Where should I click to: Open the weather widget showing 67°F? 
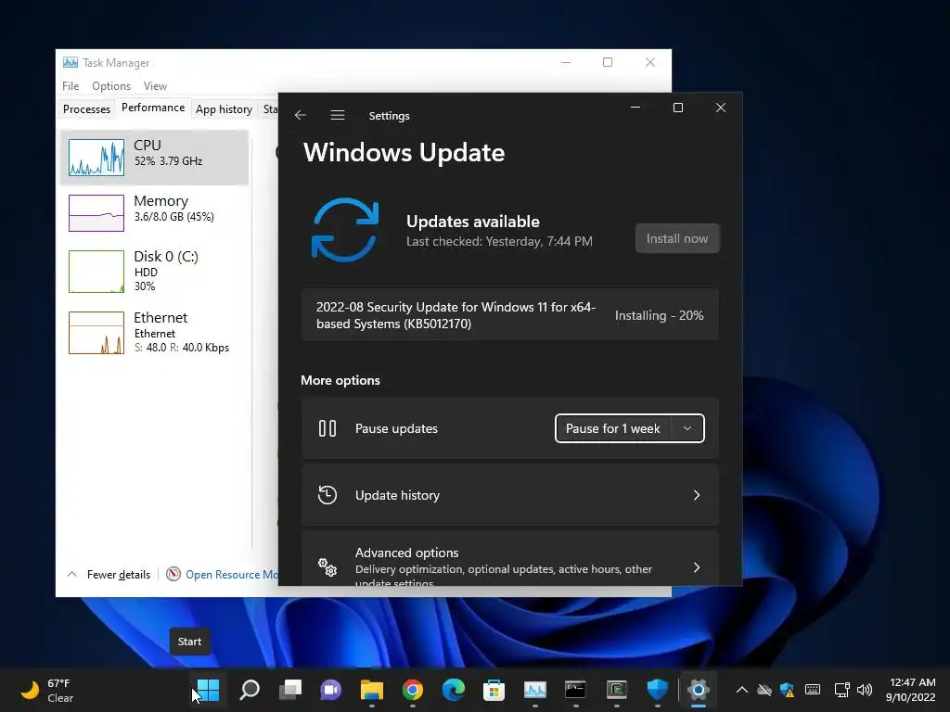(46, 690)
